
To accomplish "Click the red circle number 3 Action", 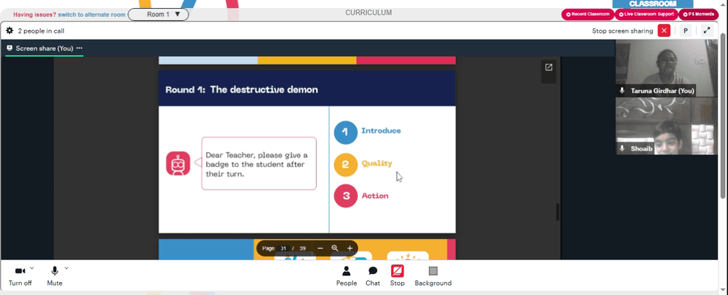I will [x=346, y=196].
